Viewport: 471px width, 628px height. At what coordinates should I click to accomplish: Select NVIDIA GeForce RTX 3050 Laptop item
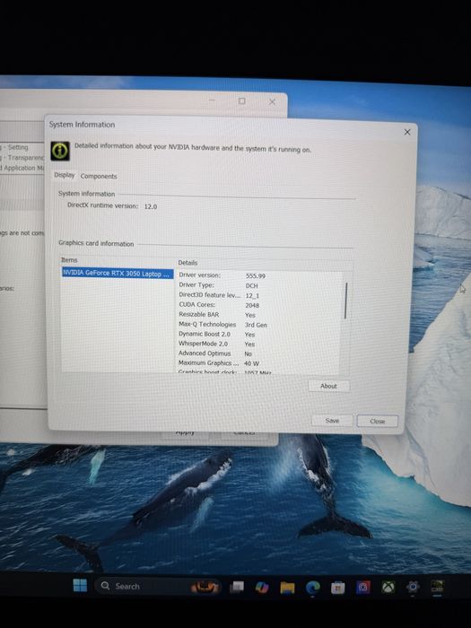[118, 274]
